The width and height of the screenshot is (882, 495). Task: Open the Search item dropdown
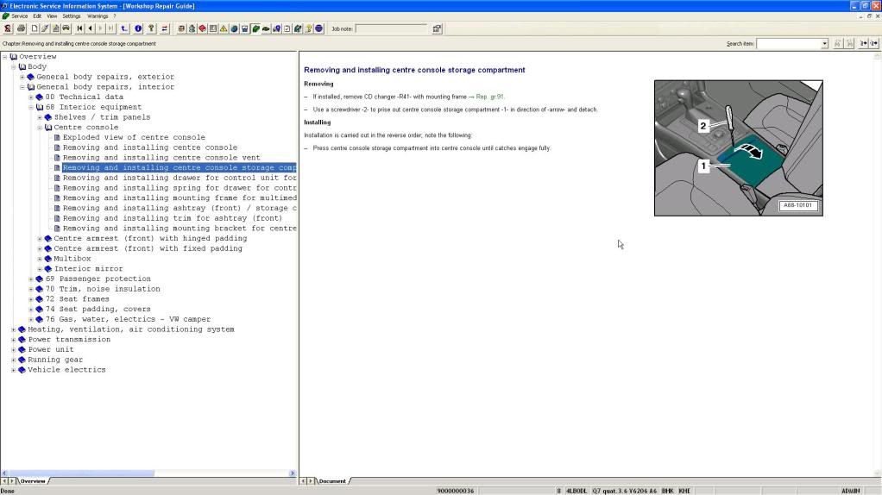[824, 43]
